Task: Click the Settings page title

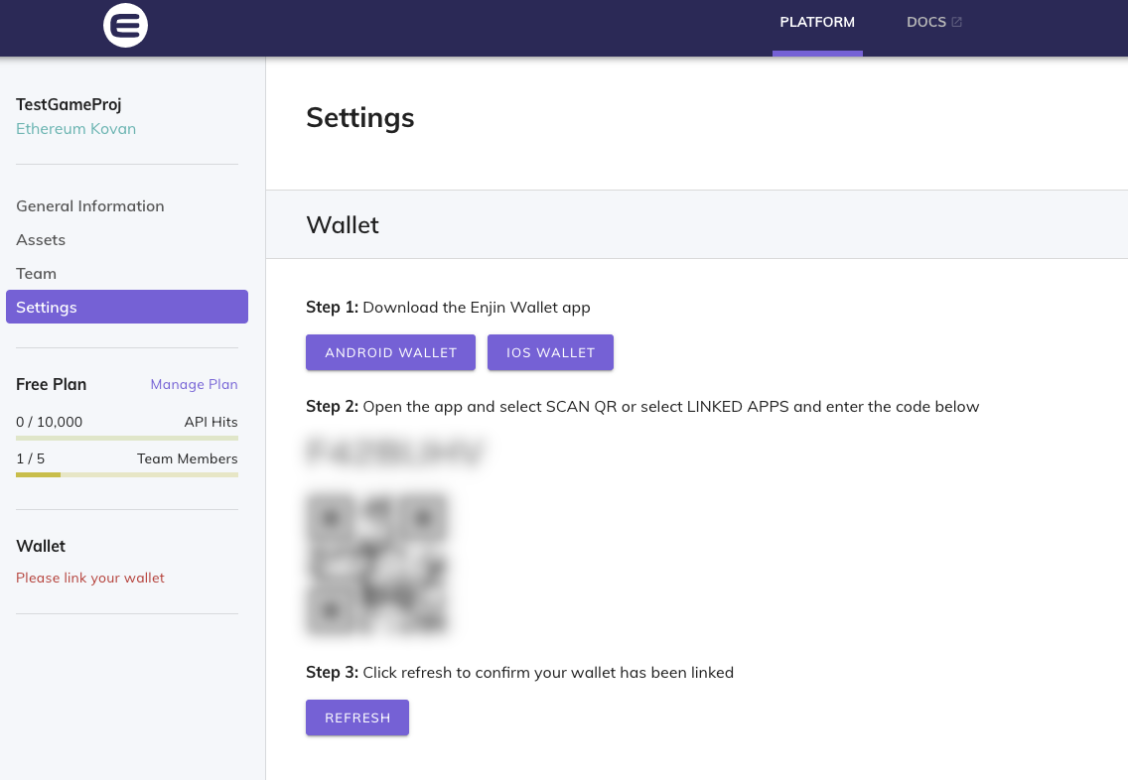Action: point(360,118)
